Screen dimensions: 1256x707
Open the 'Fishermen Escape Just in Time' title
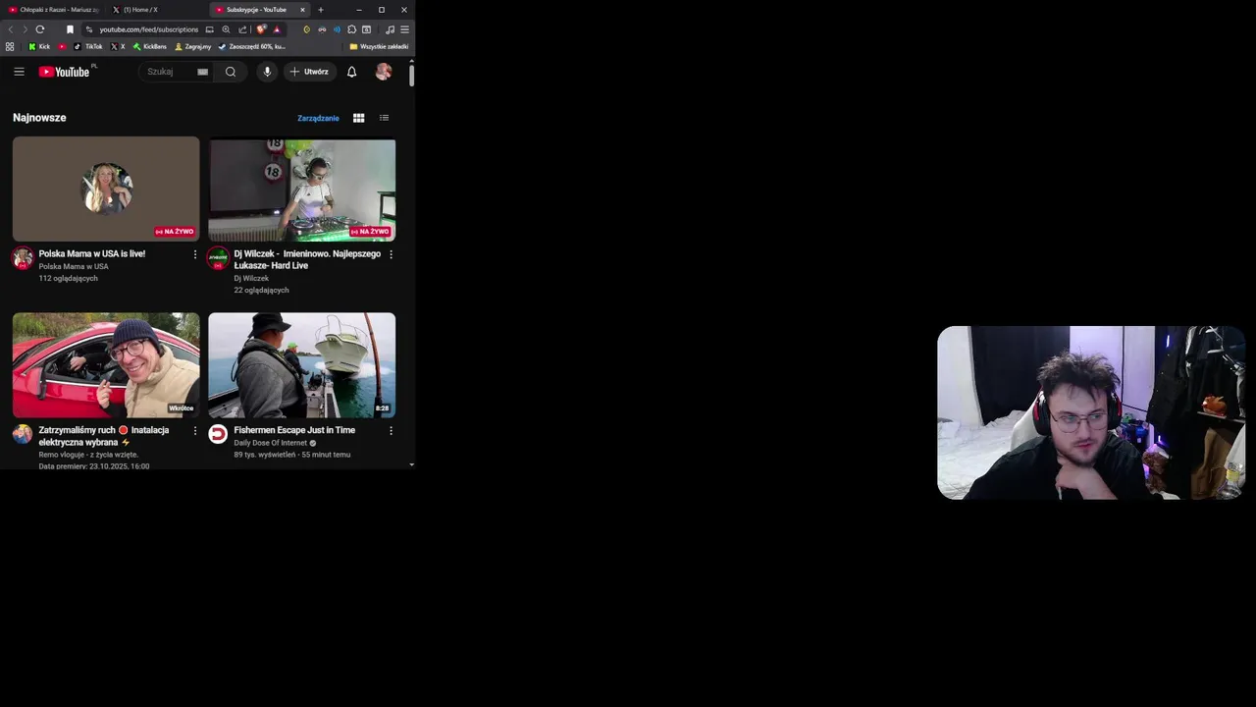click(294, 430)
